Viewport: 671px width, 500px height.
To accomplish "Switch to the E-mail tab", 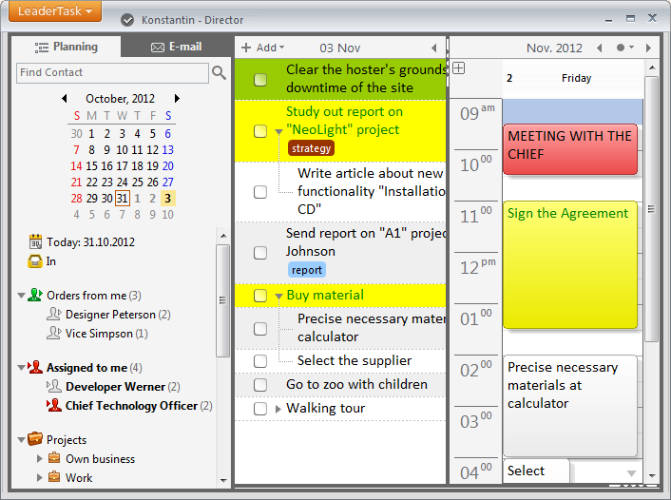I will [177, 47].
